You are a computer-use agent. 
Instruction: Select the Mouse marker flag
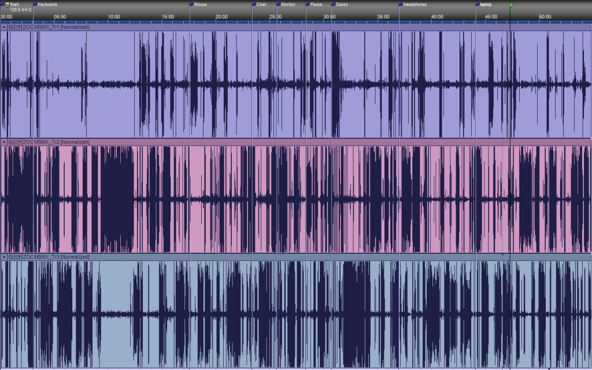pyautogui.click(x=191, y=5)
